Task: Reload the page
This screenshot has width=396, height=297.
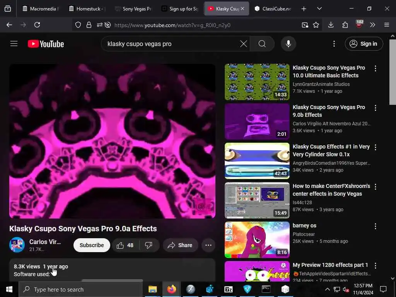Action: (x=37, y=25)
